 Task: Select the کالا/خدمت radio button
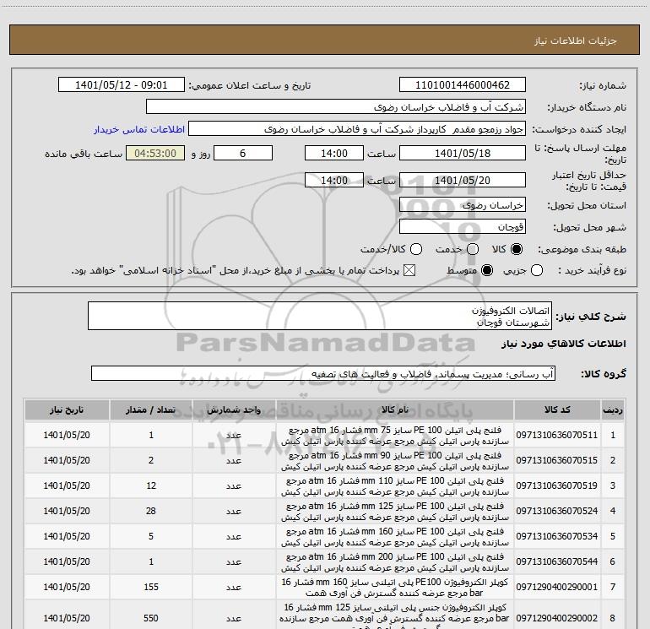tap(416, 250)
